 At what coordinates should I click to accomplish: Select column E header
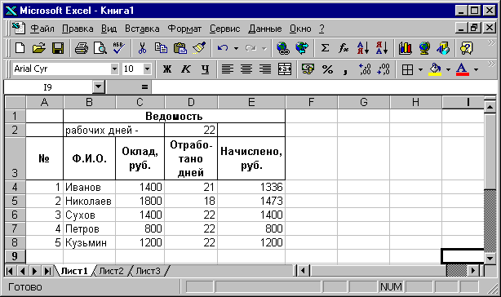pyautogui.click(x=251, y=102)
